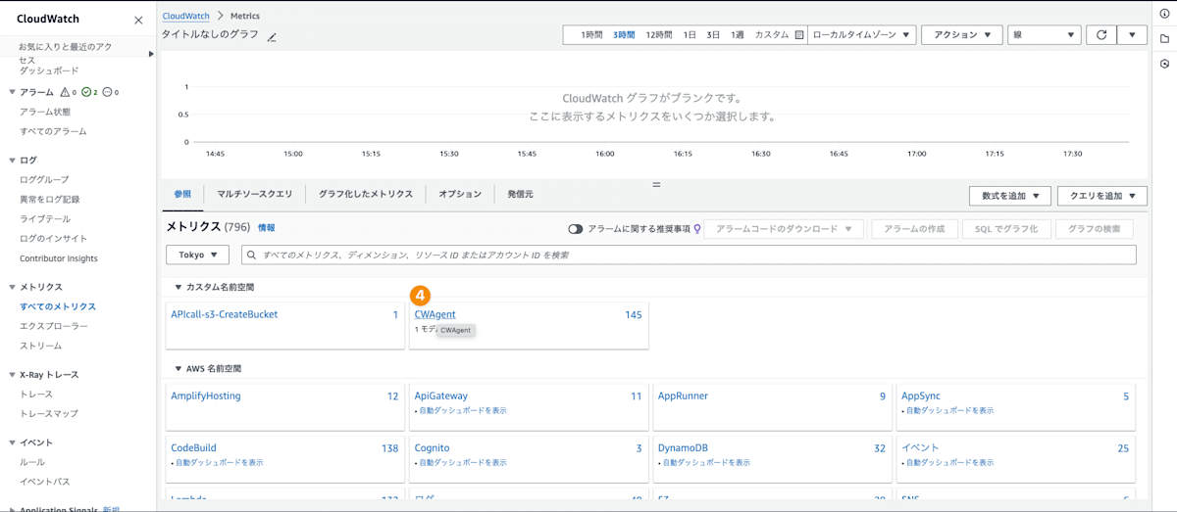Open the custom time range calendar icon
Viewport: 1177px width, 512px height.
click(798, 34)
